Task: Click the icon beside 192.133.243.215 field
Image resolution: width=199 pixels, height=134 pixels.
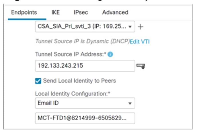Action: click(141, 66)
